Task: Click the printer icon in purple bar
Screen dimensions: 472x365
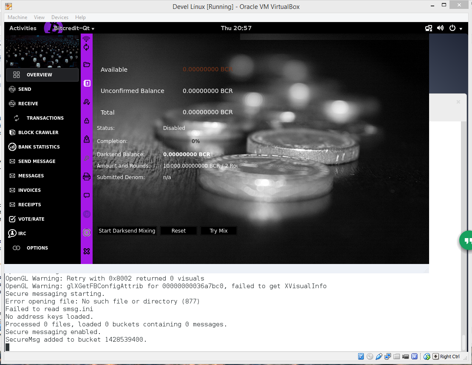Action: coord(87,177)
